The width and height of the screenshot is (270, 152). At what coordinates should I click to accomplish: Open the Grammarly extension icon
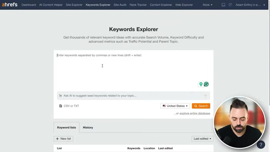tap(206, 84)
